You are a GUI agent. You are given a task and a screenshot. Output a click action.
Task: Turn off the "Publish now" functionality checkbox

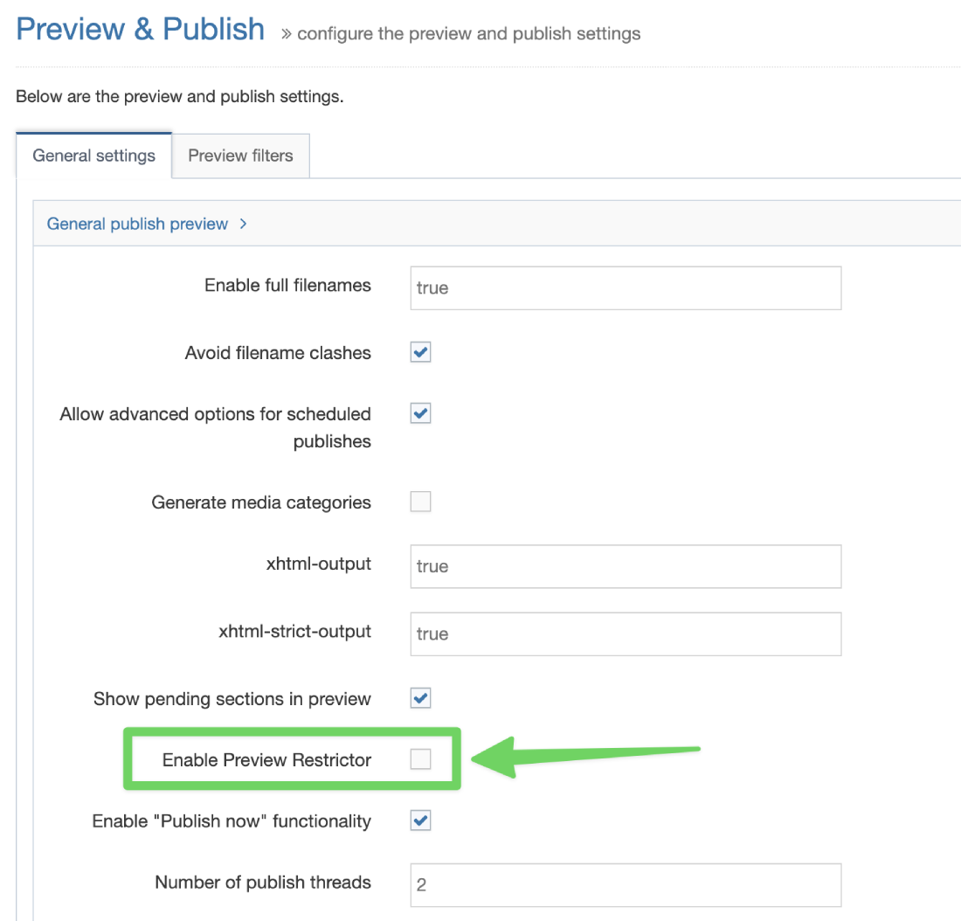point(421,821)
